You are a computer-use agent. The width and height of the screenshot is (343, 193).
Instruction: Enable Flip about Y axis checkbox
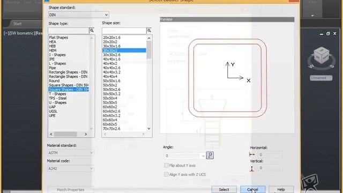pyautogui.click(x=166, y=166)
